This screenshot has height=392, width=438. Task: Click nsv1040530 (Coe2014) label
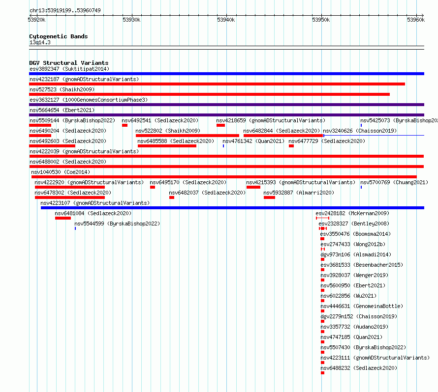pyautogui.click(x=61, y=172)
